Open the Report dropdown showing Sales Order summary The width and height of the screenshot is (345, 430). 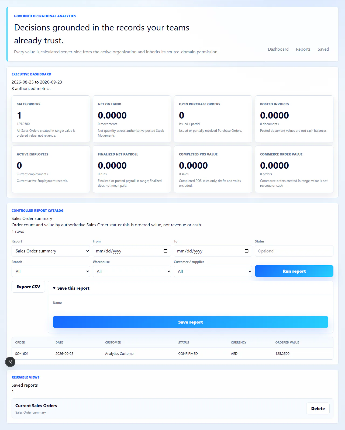(51, 251)
